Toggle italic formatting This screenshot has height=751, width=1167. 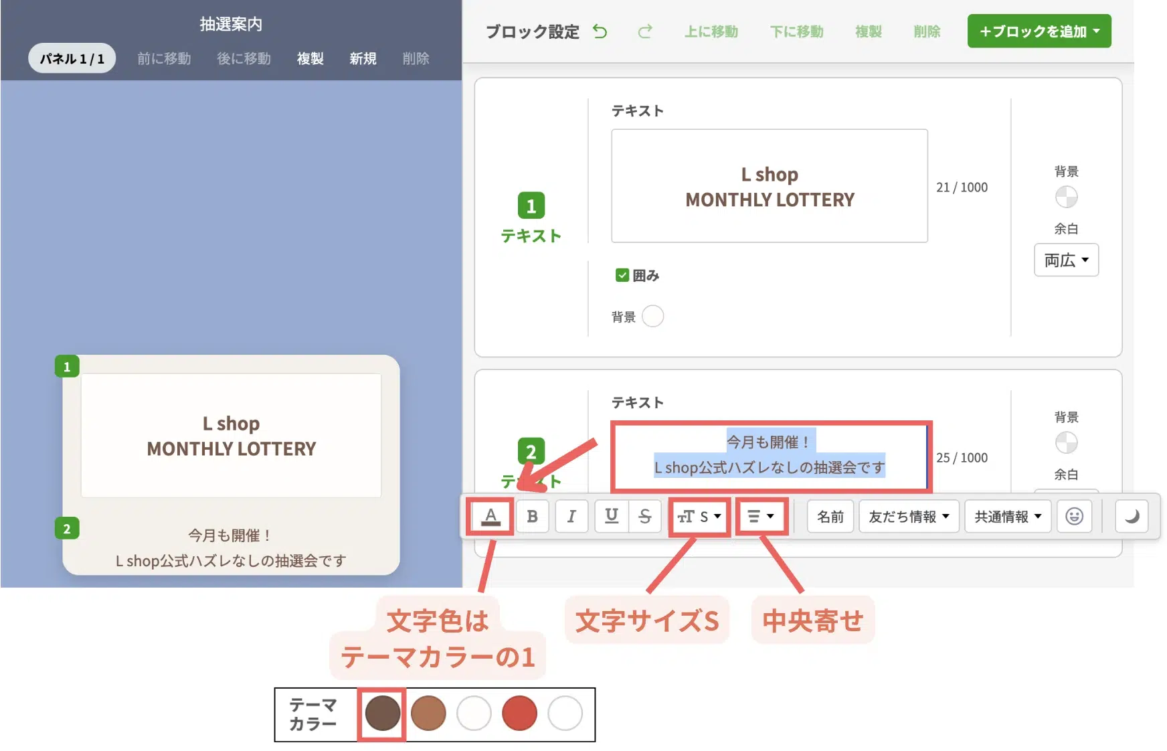click(x=571, y=517)
